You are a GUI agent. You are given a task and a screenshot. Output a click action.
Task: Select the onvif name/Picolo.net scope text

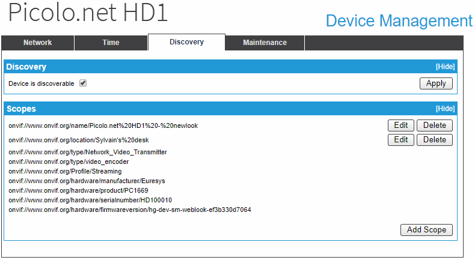(103, 125)
